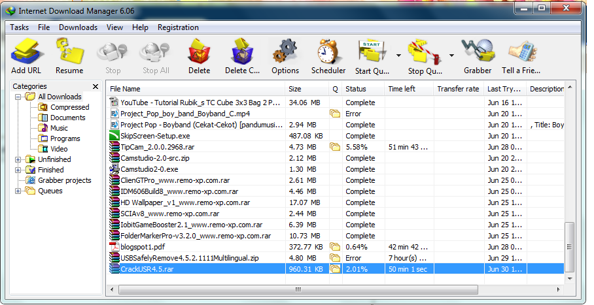Expand the Finished category node
The width and height of the screenshot is (594, 305).
pyautogui.click(x=18, y=170)
